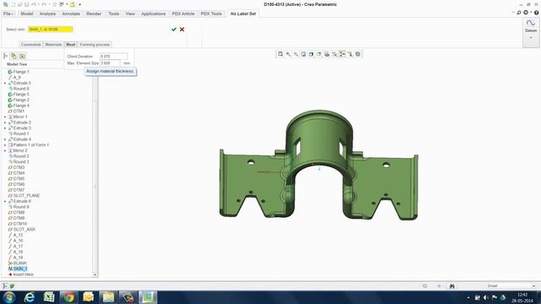Click the New file icon in quick access toolbar

(14, 4)
